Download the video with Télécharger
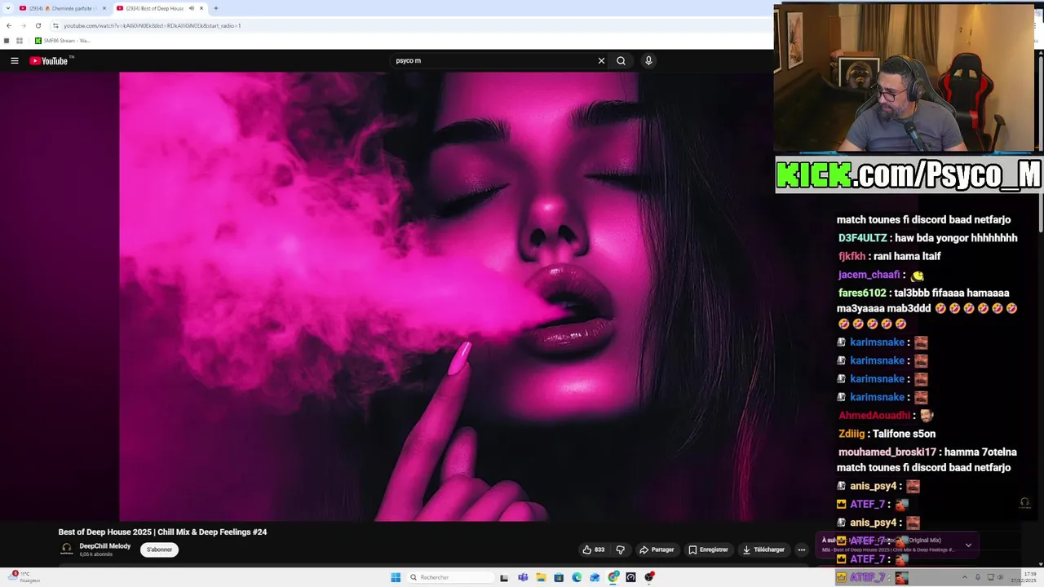The height and width of the screenshot is (587, 1044). click(x=763, y=549)
